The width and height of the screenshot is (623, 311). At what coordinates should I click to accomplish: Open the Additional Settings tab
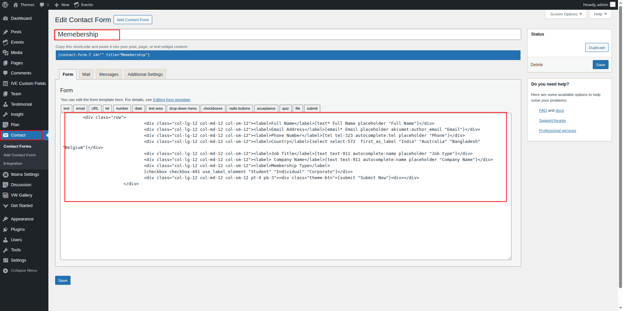(145, 74)
